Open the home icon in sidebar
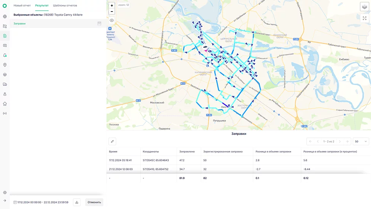 click(5, 104)
